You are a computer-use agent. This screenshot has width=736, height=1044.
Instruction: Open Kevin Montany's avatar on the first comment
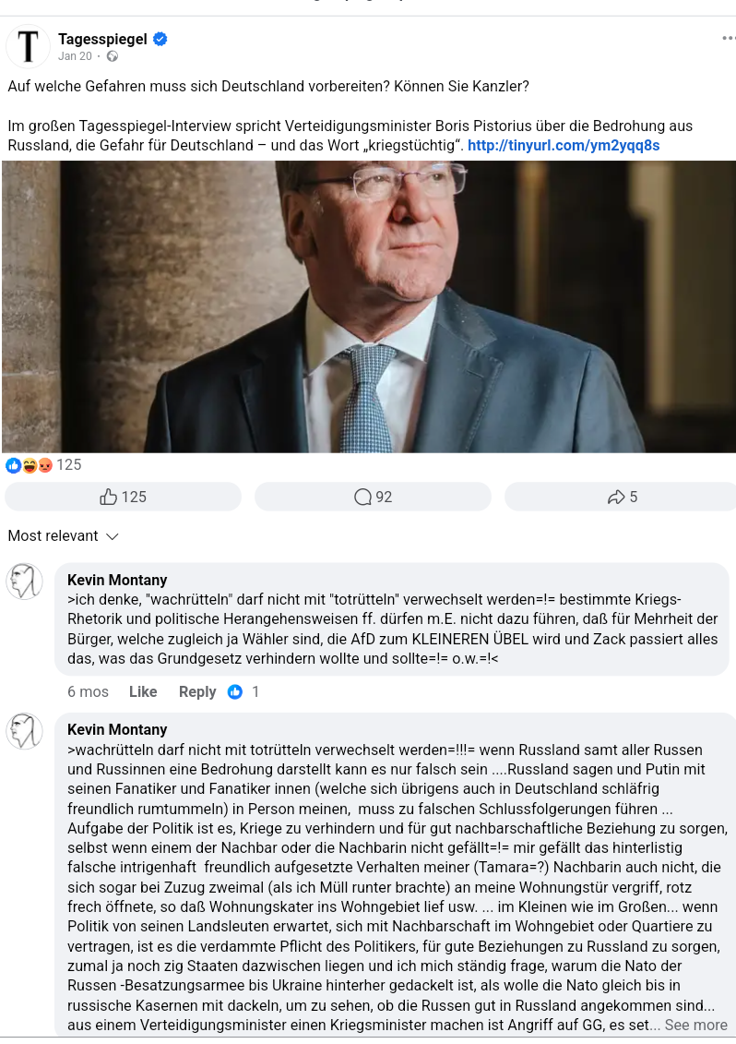(25, 581)
